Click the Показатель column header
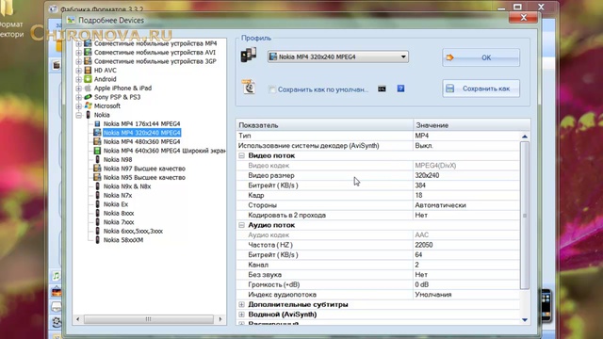This screenshot has width=603, height=339. pos(324,125)
